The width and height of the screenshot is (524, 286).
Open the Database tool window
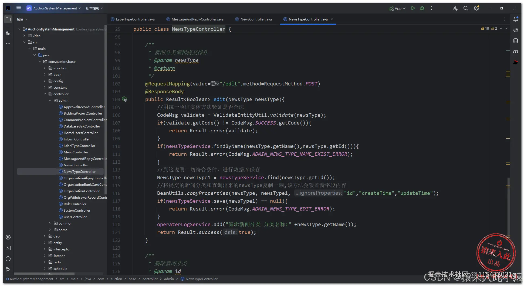click(516, 41)
